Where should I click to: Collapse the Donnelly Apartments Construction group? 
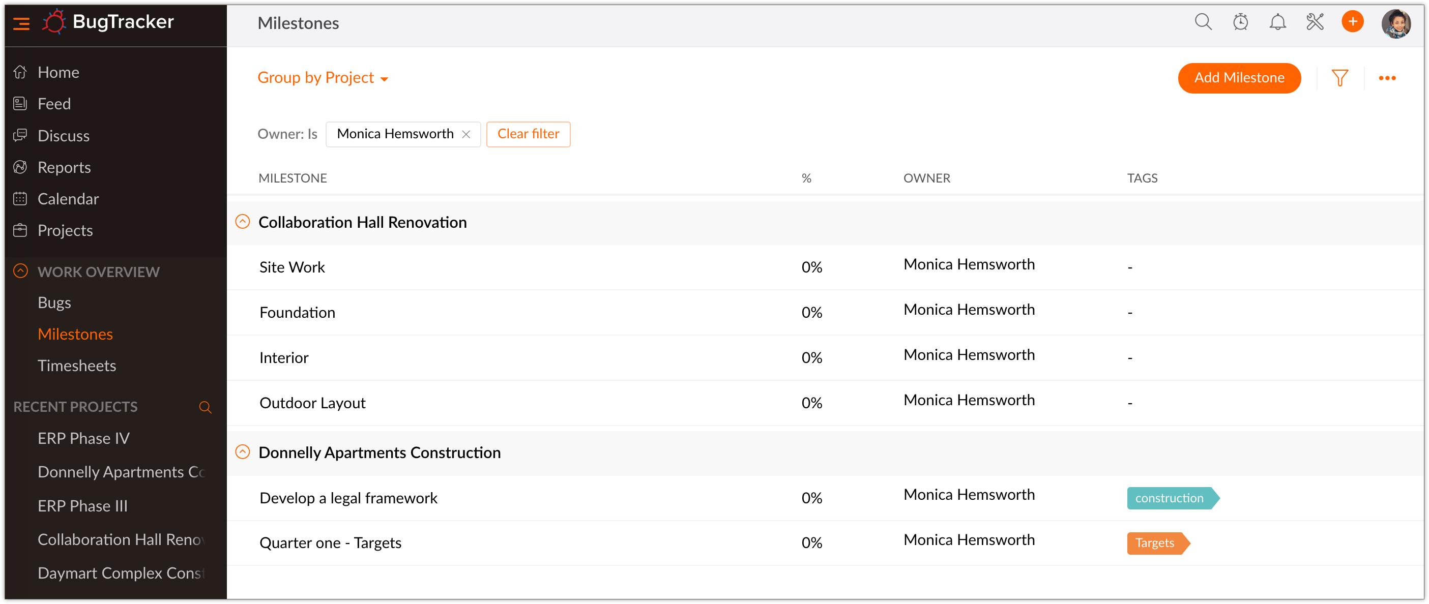tap(243, 452)
